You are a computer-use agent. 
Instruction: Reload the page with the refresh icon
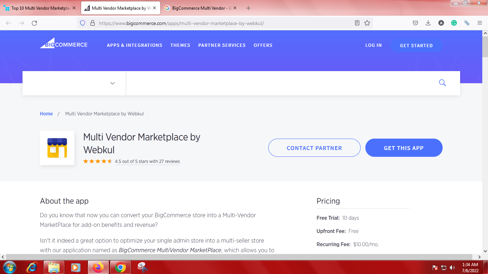point(34,23)
